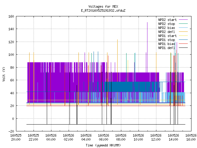The width and height of the screenshot is (197, 148).
Task: Click the tall purple spike near 150 volts
Action: (x=147, y=47)
